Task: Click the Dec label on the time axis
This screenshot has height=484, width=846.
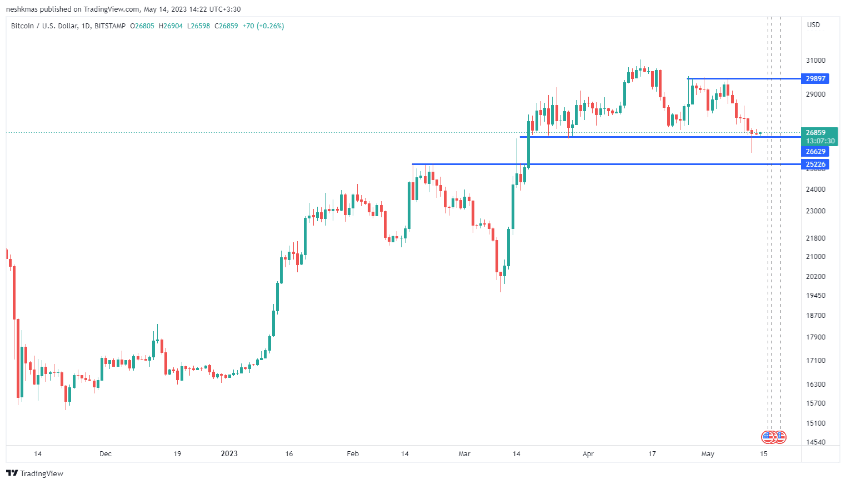Action: (x=106, y=454)
